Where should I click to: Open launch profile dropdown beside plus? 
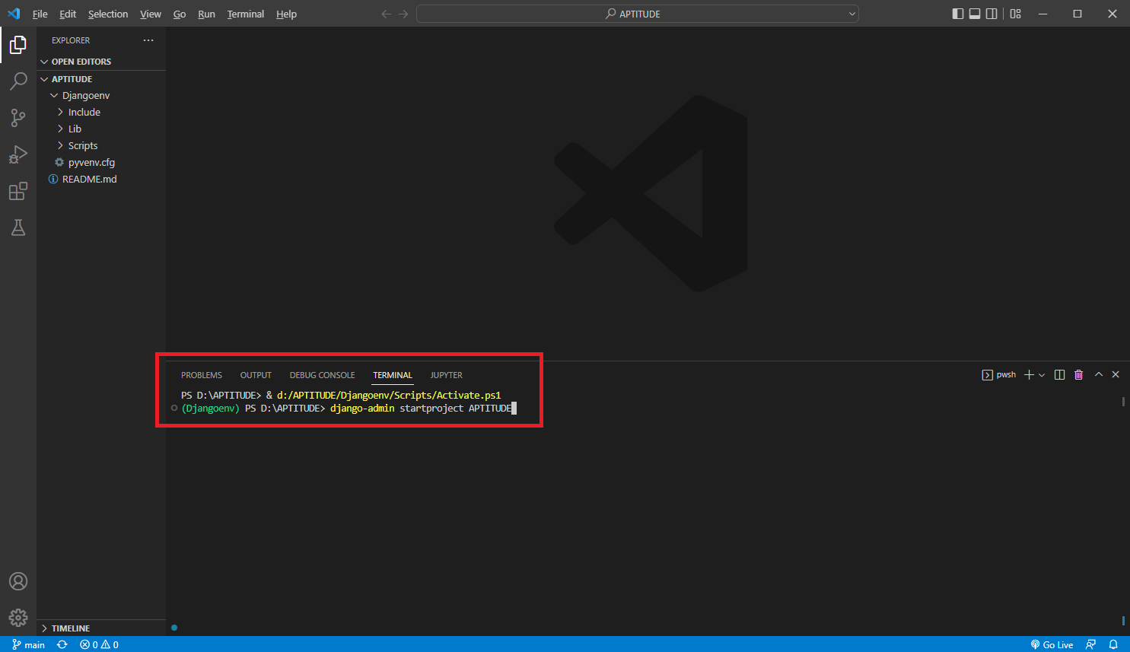click(1042, 374)
